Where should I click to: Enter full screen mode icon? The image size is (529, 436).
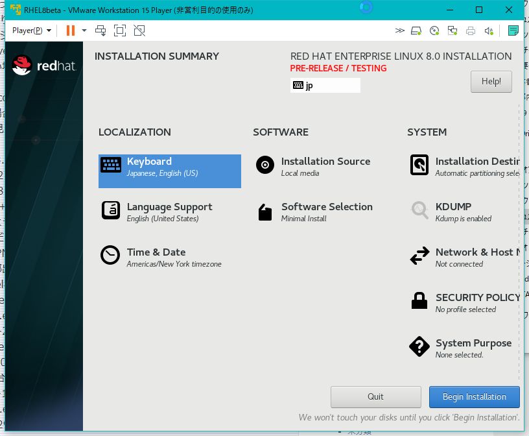point(120,30)
